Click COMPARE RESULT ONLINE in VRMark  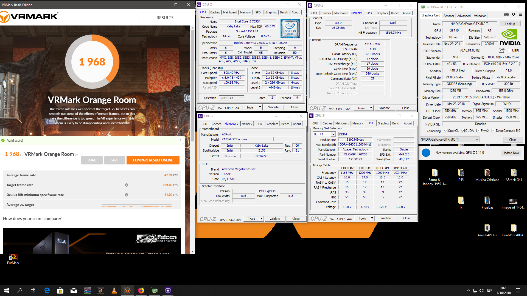(153, 160)
